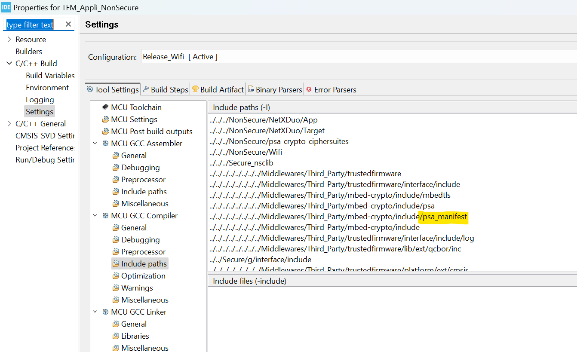Click the IDE icon in the title bar

6,7
